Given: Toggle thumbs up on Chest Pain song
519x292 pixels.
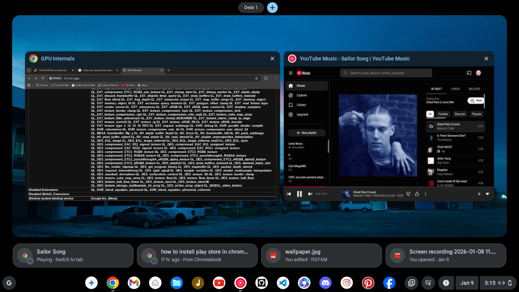Looking at the screenshot, I should point(417,194).
